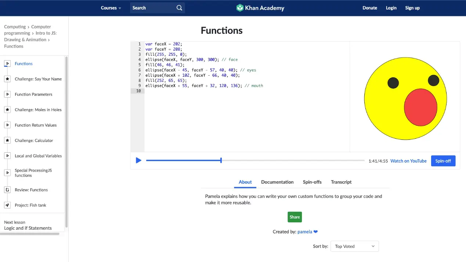Open Challenge: Calculator
This screenshot has width=466, height=262.
[34, 141]
